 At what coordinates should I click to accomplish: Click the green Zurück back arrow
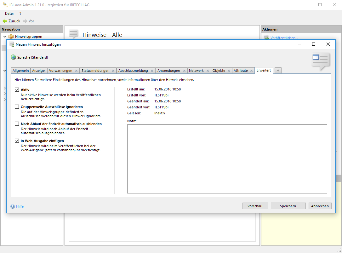(5, 21)
